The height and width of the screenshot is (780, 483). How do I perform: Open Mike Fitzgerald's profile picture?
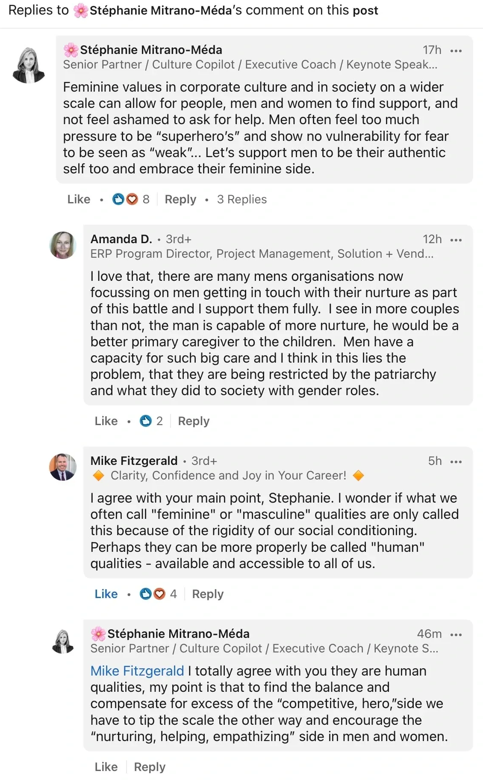[x=63, y=467]
